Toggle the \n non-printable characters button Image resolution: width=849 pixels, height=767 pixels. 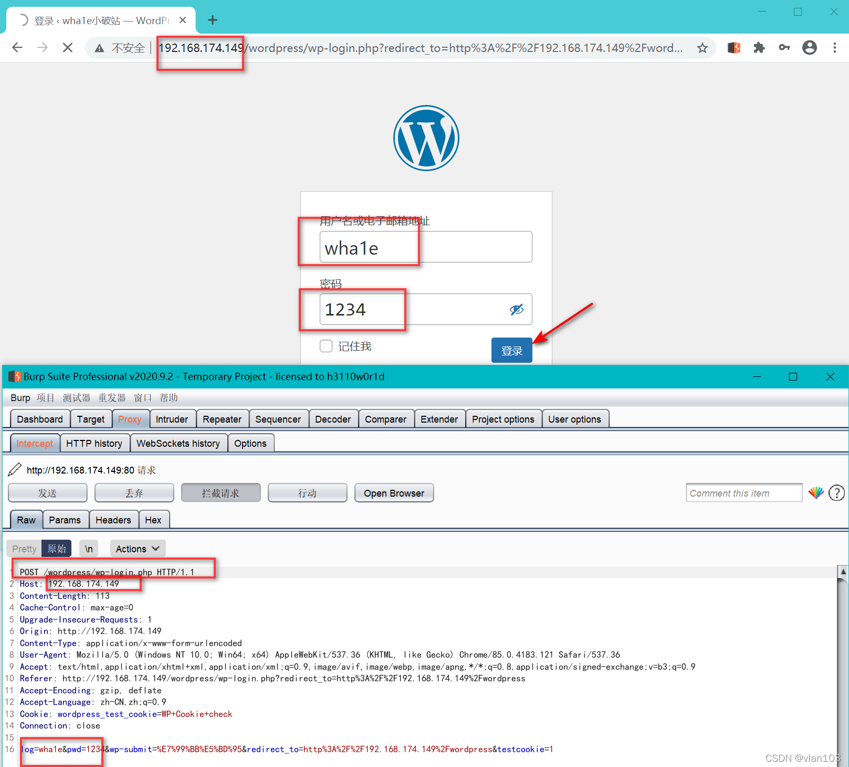coord(89,549)
